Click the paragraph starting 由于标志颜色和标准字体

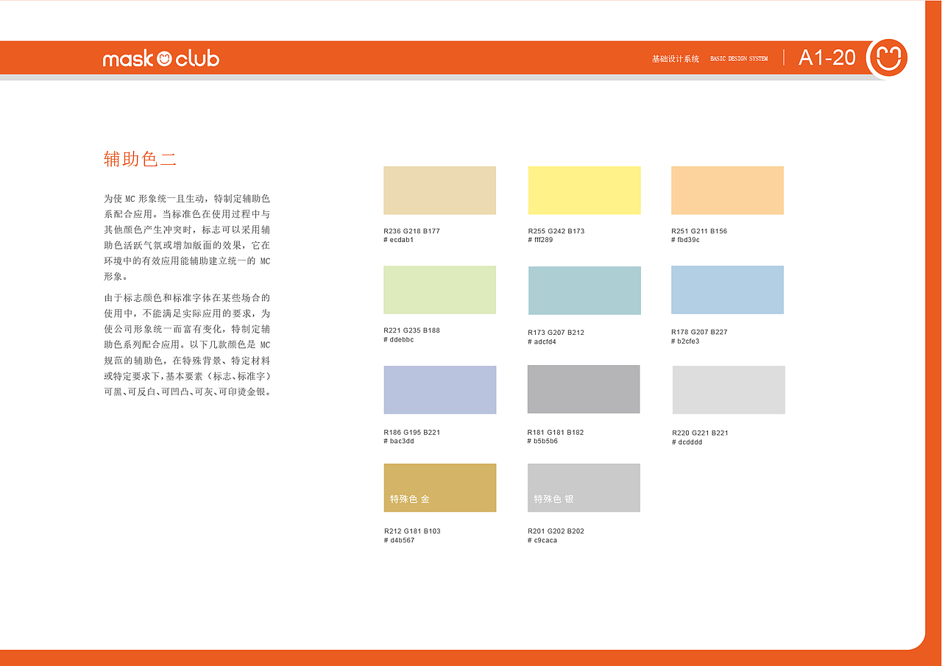(188, 344)
